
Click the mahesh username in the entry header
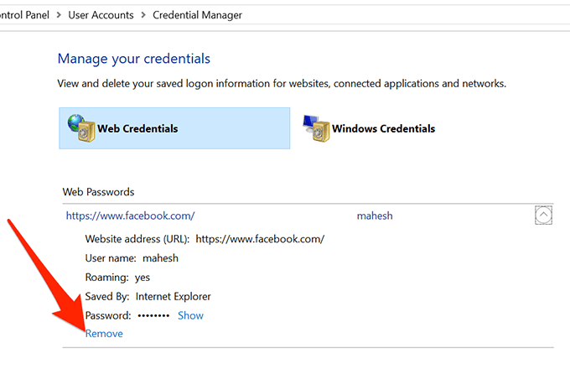tap(375, 216)
